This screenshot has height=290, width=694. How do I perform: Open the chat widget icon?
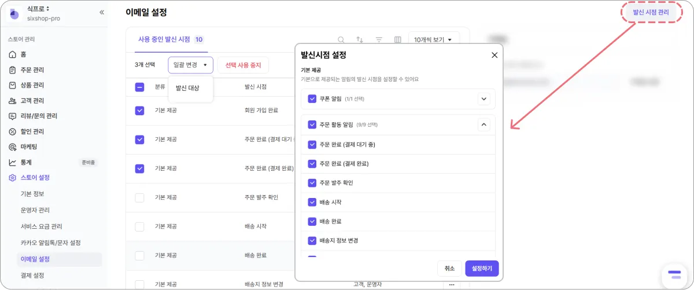[674, 274]
